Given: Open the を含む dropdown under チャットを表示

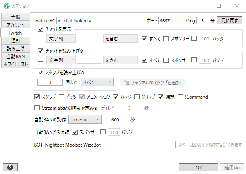Looking at the screenshot, I should (119, 38).
